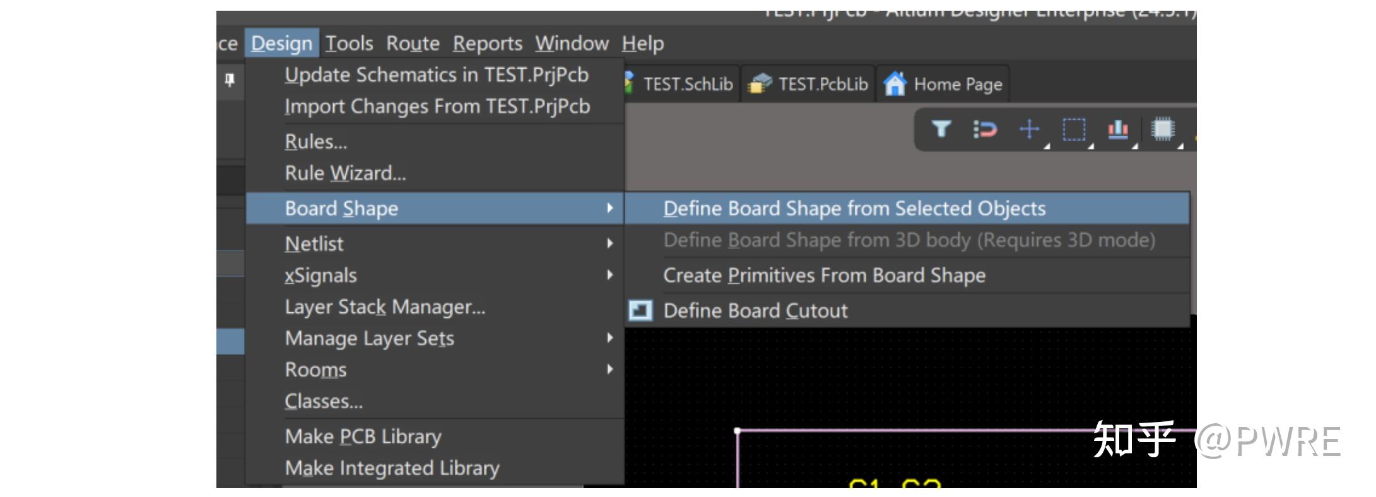Toggle the snap magnet icon

tap(985, 129)
